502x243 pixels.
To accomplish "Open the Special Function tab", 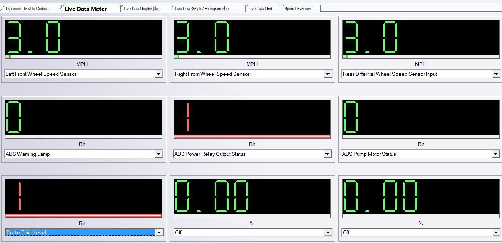I will (x=297, y=9).
